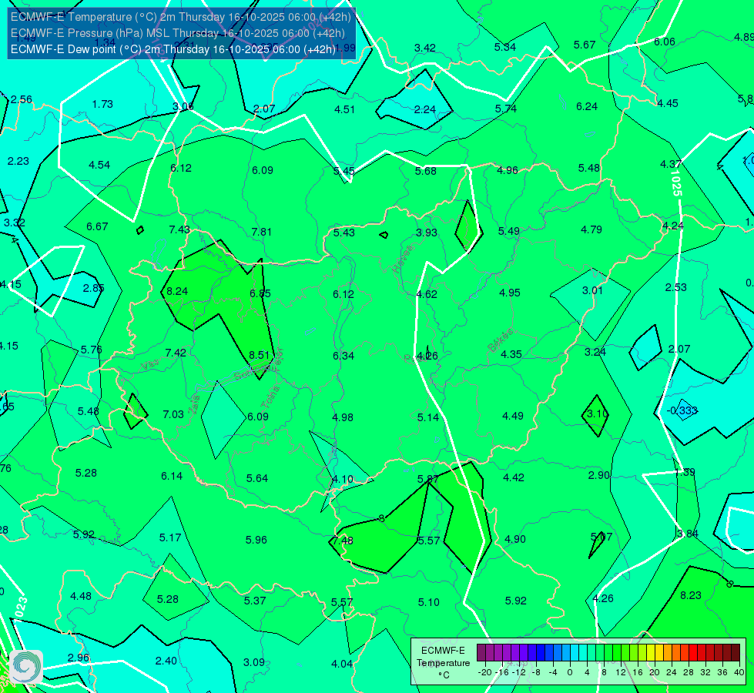Click the 6.67 temperature value

97,226
